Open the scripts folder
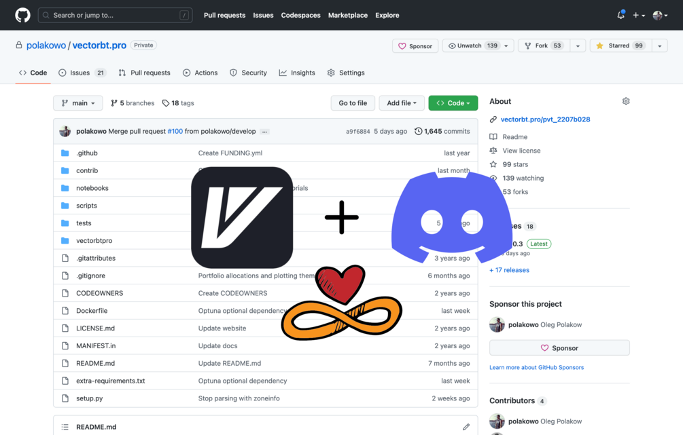Image resolution: width=683 pixels, height=435 pixels. click(x=87, y=206)
